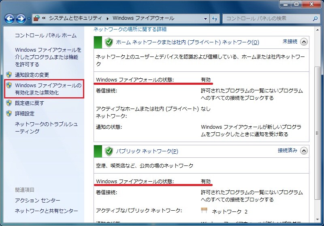Screen dimensions: 324x226
Task: Open ネットワークと共有センター link
Action: pyautogui.click(x=46, y=211)
